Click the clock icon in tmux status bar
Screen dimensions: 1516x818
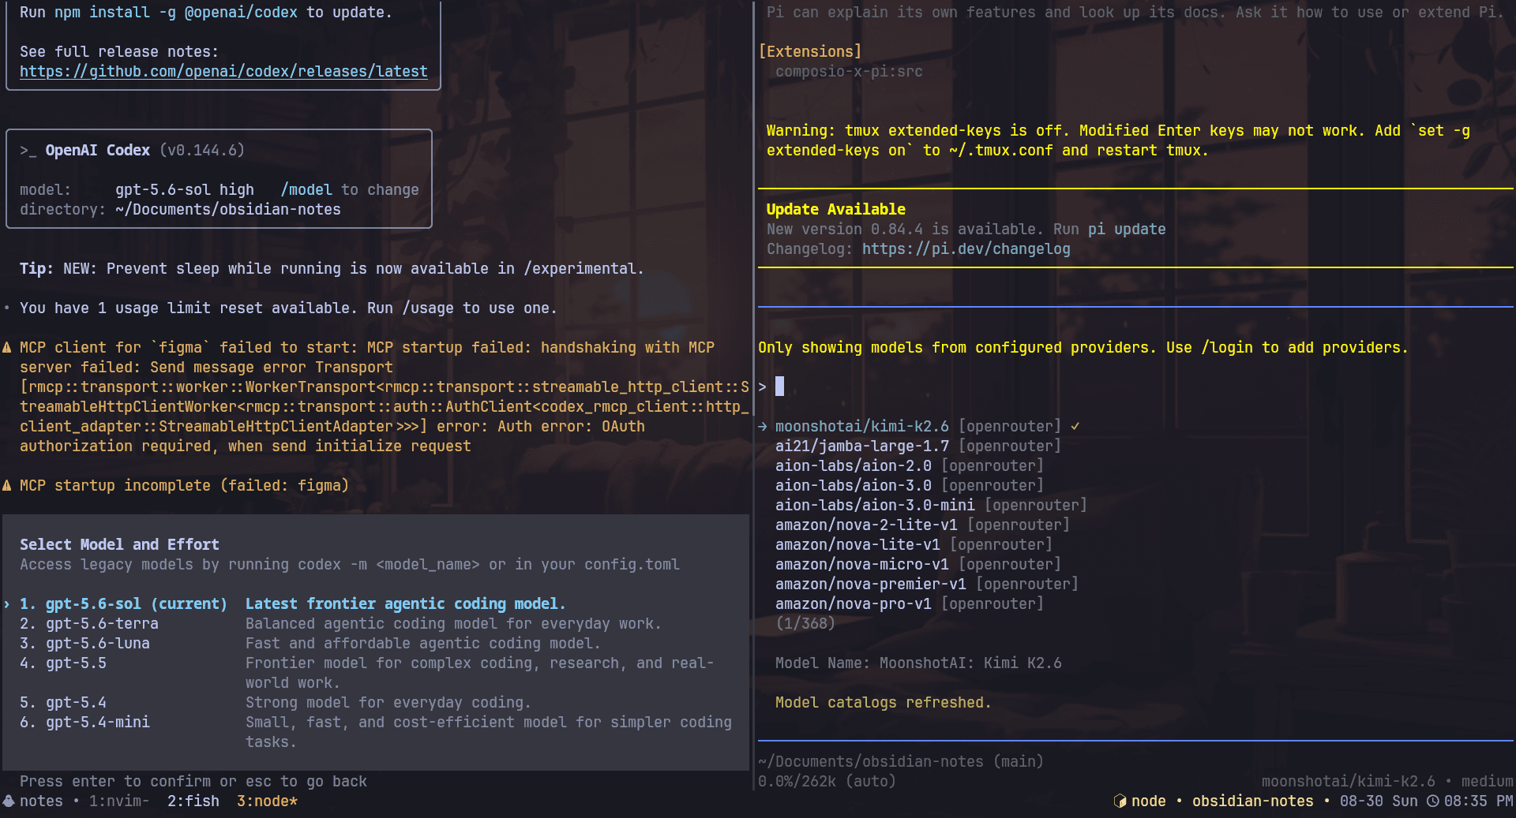pyautogui.click(x=1432, y=801)
